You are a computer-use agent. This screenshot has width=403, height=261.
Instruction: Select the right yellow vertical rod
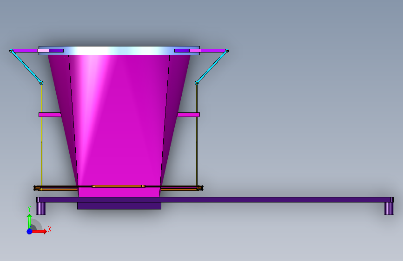pos(197,136)
